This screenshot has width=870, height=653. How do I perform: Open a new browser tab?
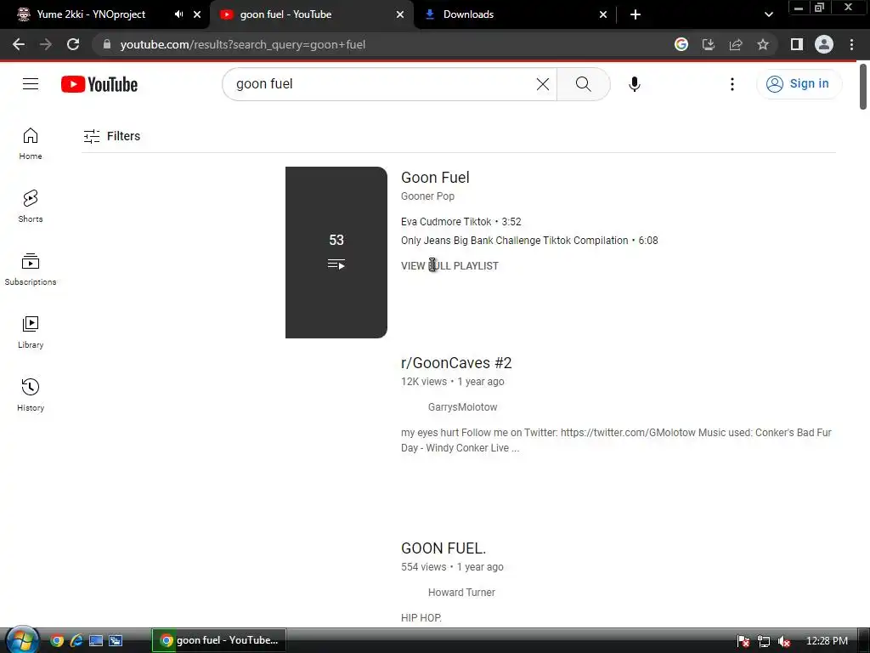pyautogui.click(x=636, y=14)
